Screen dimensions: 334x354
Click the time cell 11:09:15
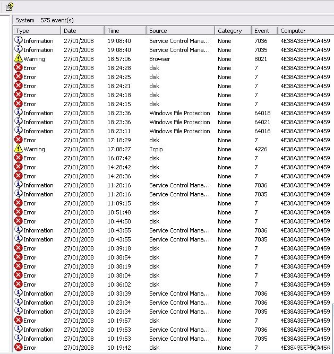(119, 203)
